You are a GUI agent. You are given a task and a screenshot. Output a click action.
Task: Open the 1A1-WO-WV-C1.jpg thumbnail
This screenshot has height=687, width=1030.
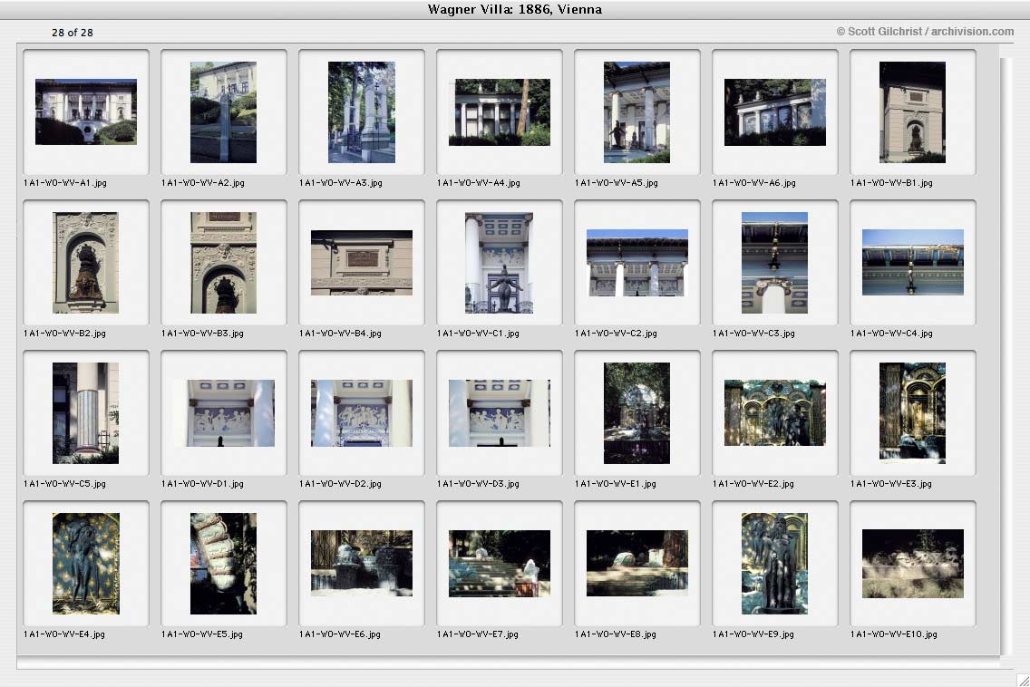500,262
